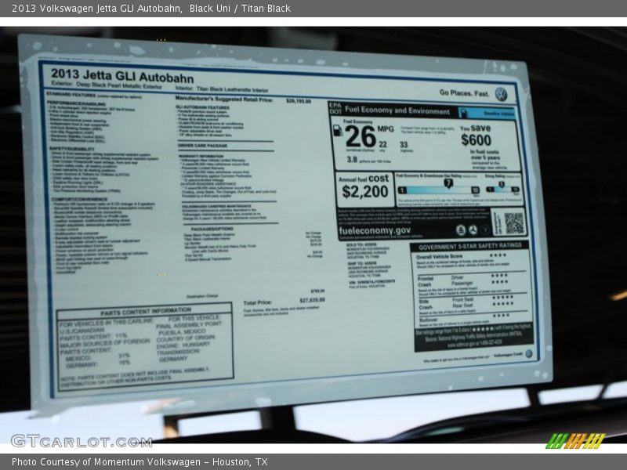Click the Overall Vehicle Score star rating

[x=499, y=256]
